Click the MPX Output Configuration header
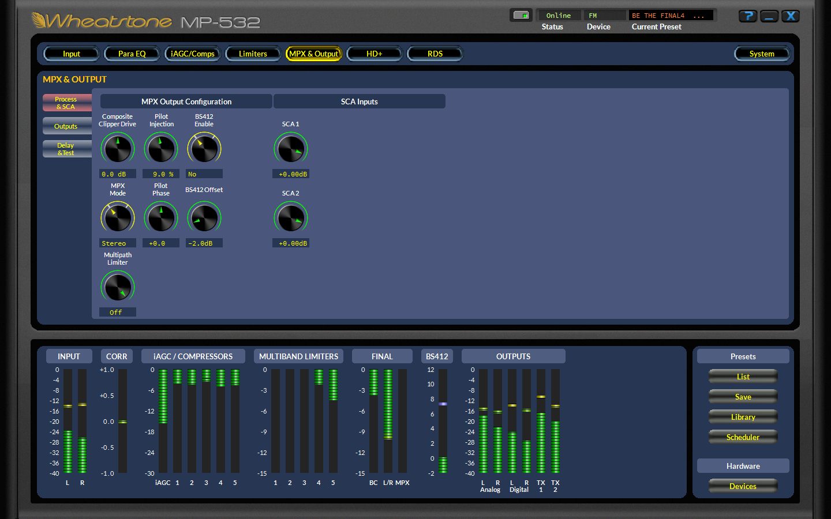The width and height of the screenshot is (831, 519). pyautogui.click(x=186, y=101)
